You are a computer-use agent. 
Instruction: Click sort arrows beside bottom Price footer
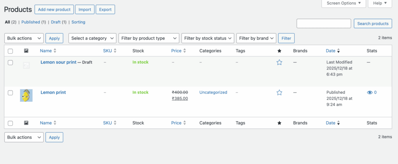click(185, 123)
